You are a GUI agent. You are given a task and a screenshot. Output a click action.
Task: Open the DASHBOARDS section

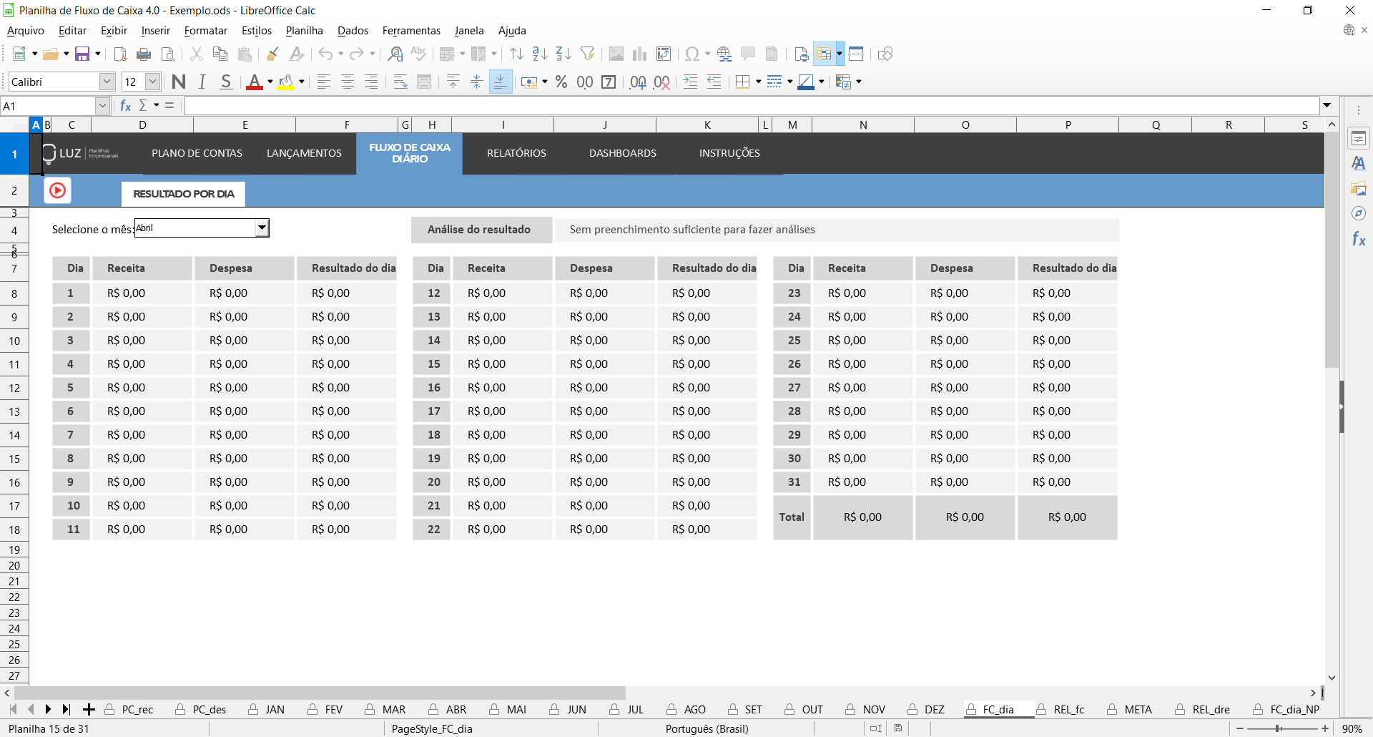[622, 153]
